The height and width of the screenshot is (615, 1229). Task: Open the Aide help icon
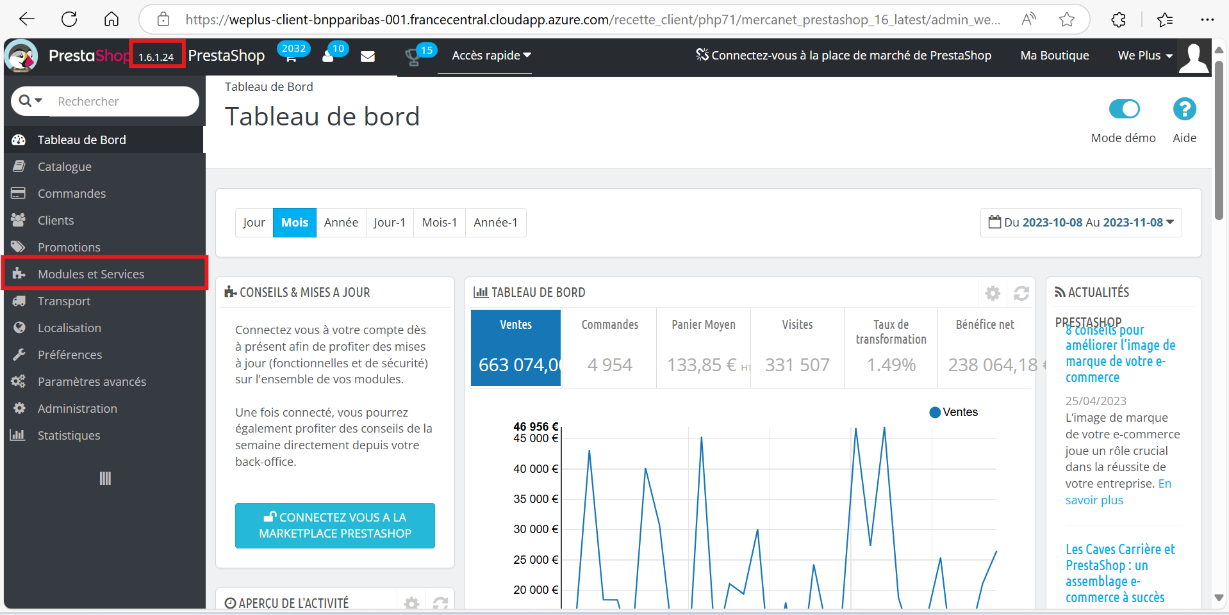1185,109
